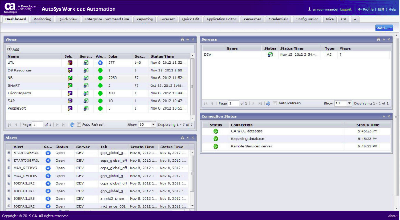The width and height of the screenshot is (400, 220).
Task: Click job status icon in NB row
Action: [70, 78]
